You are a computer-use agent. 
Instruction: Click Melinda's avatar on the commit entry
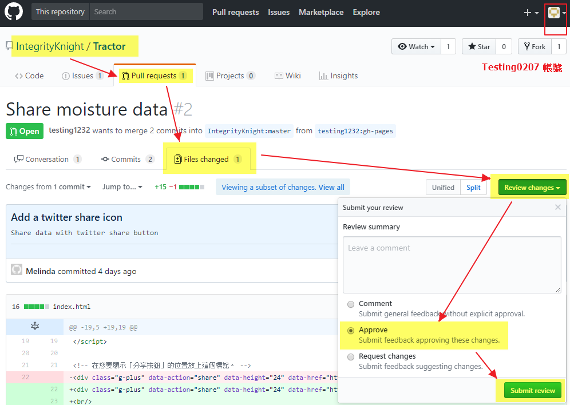click(x=18, y=270)
